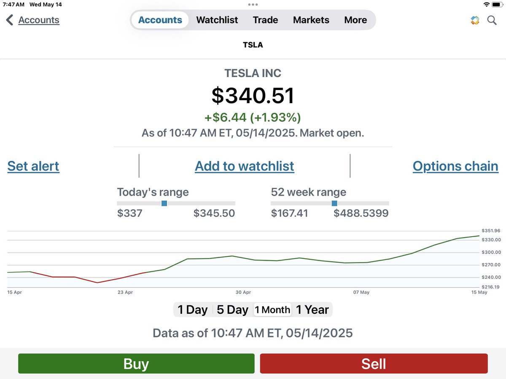Select the 1 Month chart range
Screen dimensions: 506x379
(273, 310)
